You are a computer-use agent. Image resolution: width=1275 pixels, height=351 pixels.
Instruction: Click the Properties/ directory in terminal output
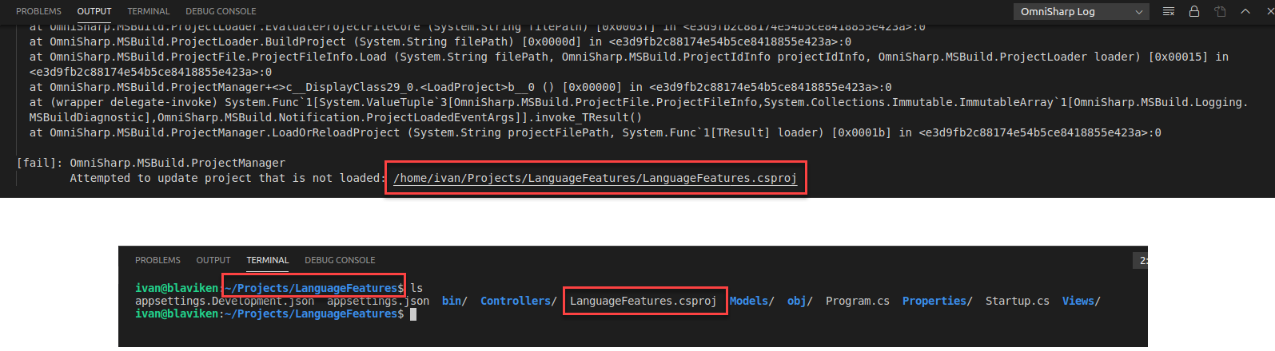tap(937, 301)
